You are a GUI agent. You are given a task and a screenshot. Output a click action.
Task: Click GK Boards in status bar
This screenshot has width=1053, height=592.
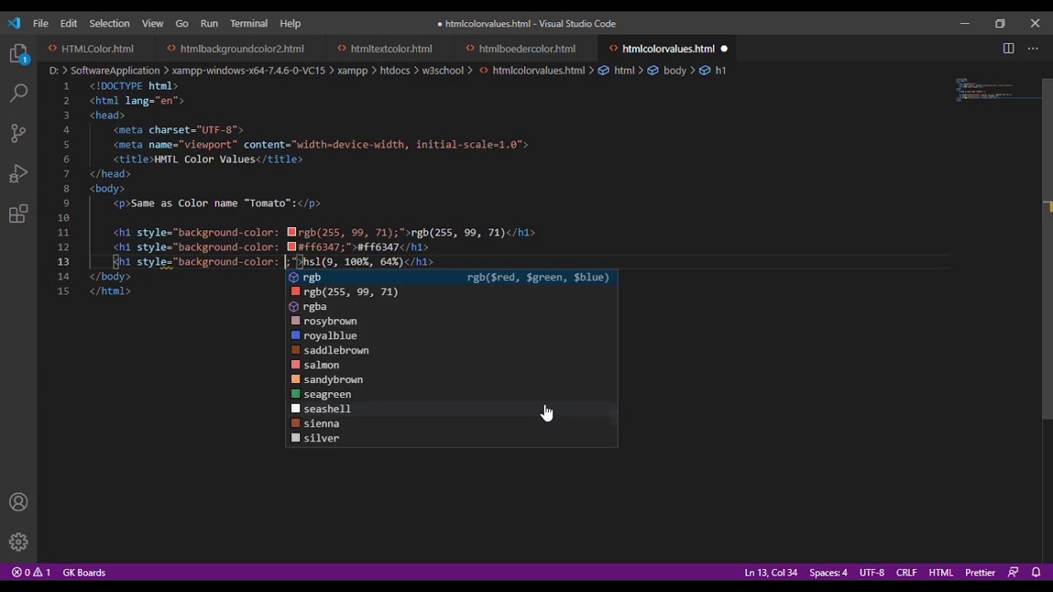[84, 572]
